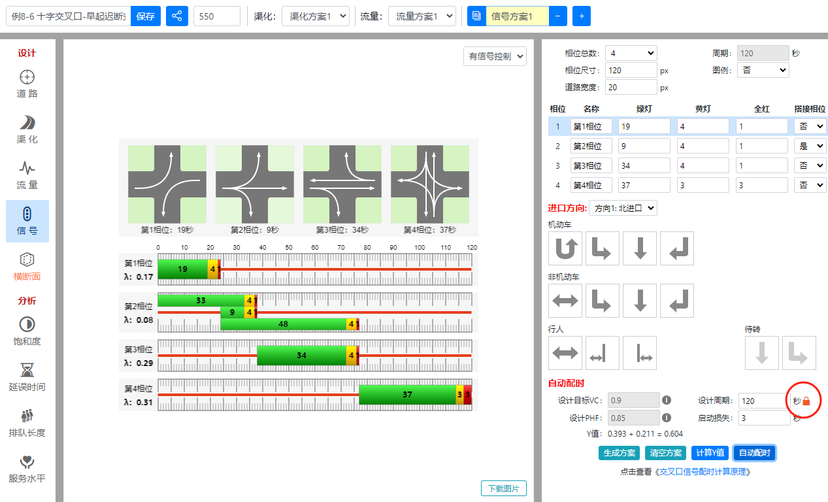Open the 排队长度 queue length analysis
Screen dimensions: 828x502
pos(27,424)
